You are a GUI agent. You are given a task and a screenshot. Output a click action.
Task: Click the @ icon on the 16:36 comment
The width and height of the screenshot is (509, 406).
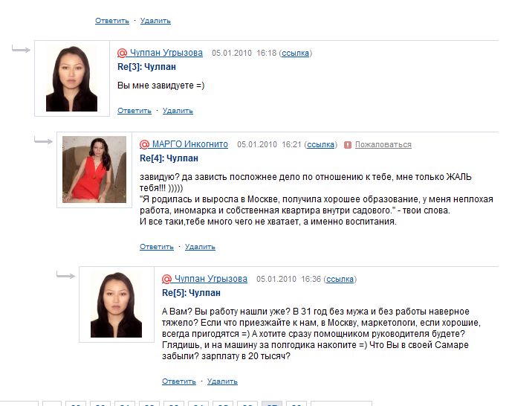[x=166, y=279]
